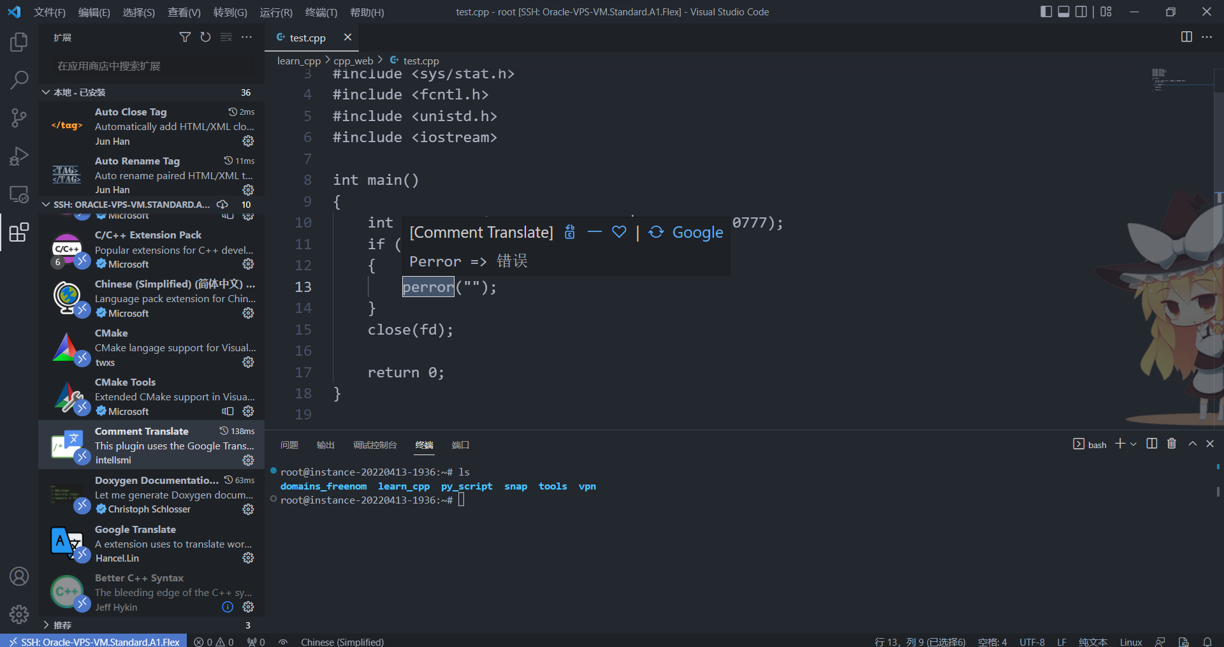Kill the terminal with trash icon
The width and height of the screenshot is (1224, 647).
tap(1172, 444)
